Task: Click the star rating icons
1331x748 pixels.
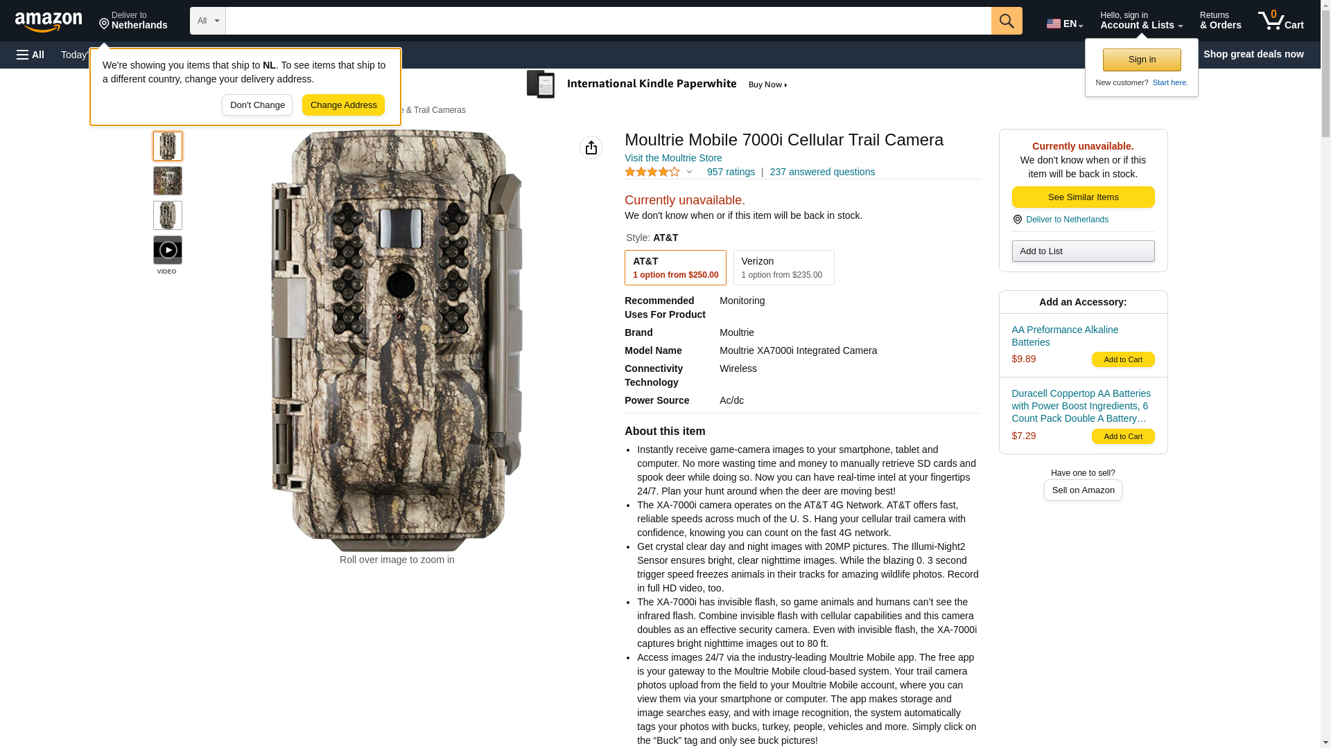Action: [x=652, y=172]
